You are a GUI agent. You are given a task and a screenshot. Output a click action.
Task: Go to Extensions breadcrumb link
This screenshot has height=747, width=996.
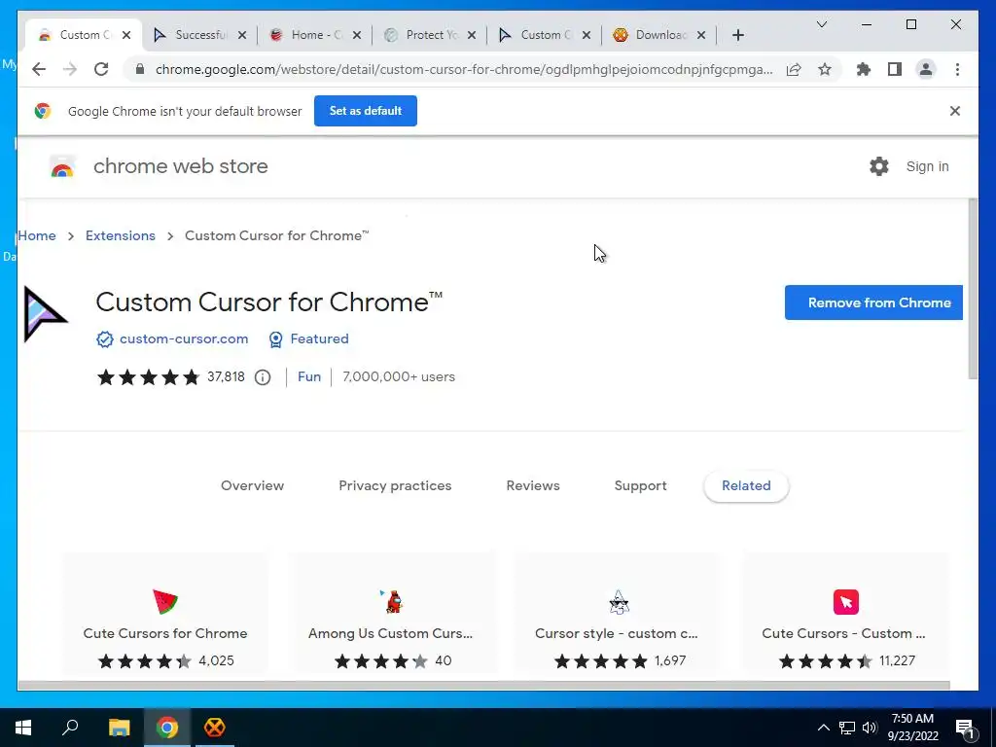point(120,235)
